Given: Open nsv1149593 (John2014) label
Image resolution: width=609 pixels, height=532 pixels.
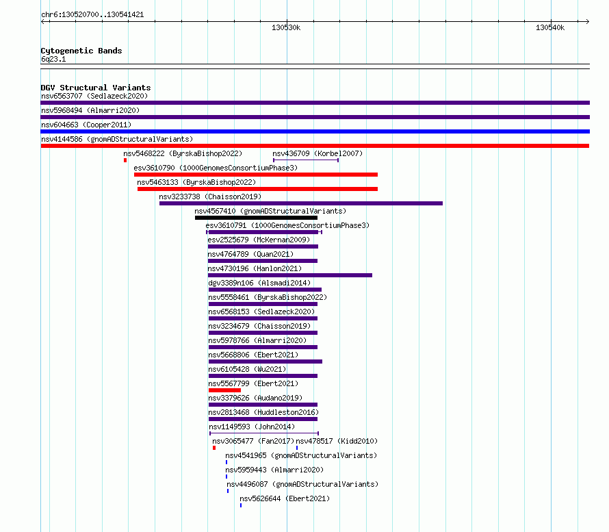Looking at the screenshot, I should pyautogui.click(x=252, y=427).
